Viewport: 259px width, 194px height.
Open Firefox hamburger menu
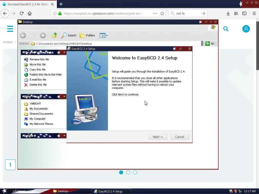coord(254,13)
